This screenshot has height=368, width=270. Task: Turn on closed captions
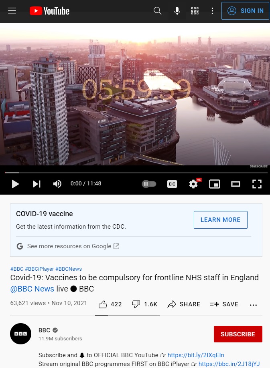click(172, 184)
